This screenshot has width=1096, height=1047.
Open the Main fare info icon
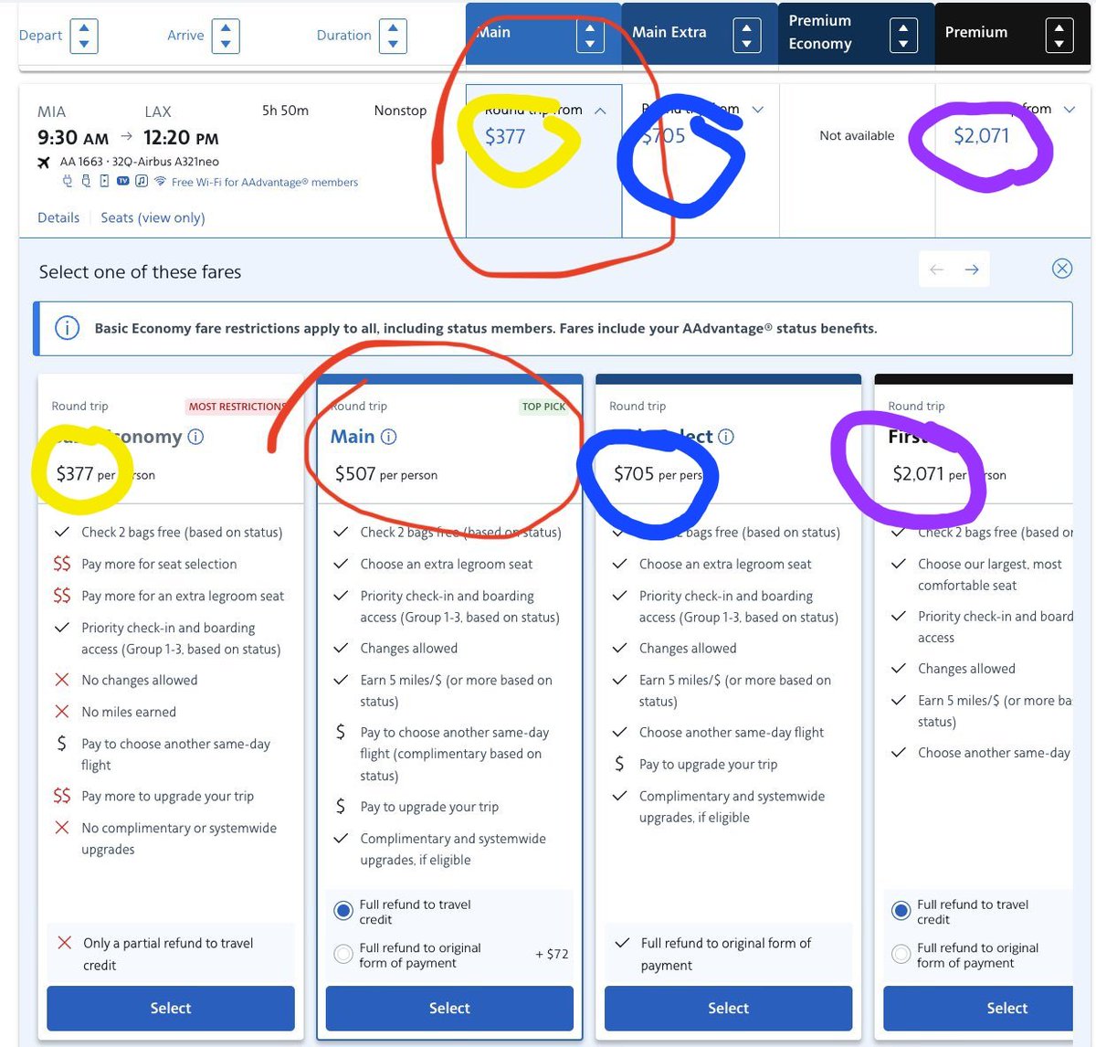tap(388, 437)
